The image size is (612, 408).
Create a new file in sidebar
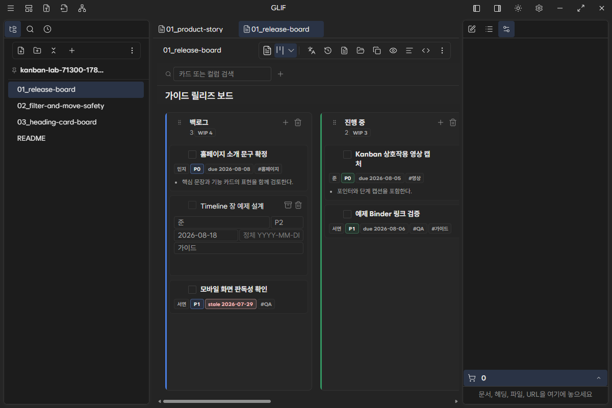[21, 50]
